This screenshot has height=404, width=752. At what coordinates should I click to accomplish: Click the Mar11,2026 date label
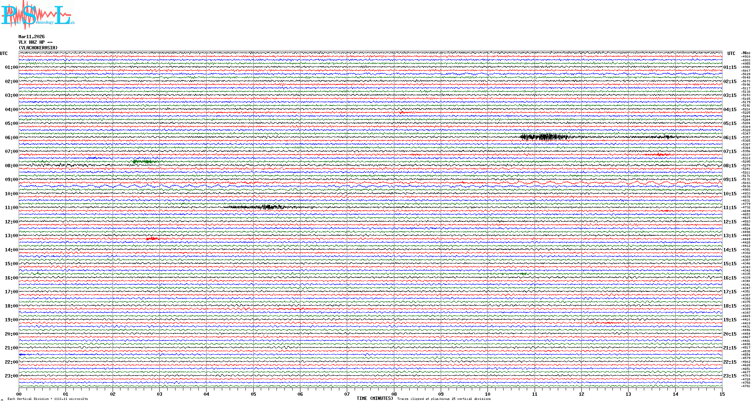(x=31, y=37)
